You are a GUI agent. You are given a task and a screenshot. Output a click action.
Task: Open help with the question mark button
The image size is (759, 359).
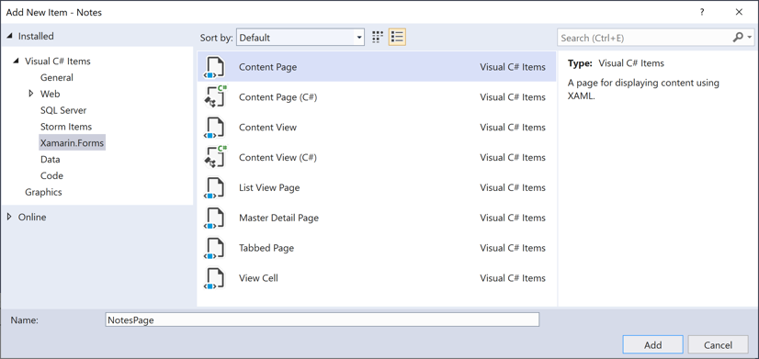(x=702, y=13)
